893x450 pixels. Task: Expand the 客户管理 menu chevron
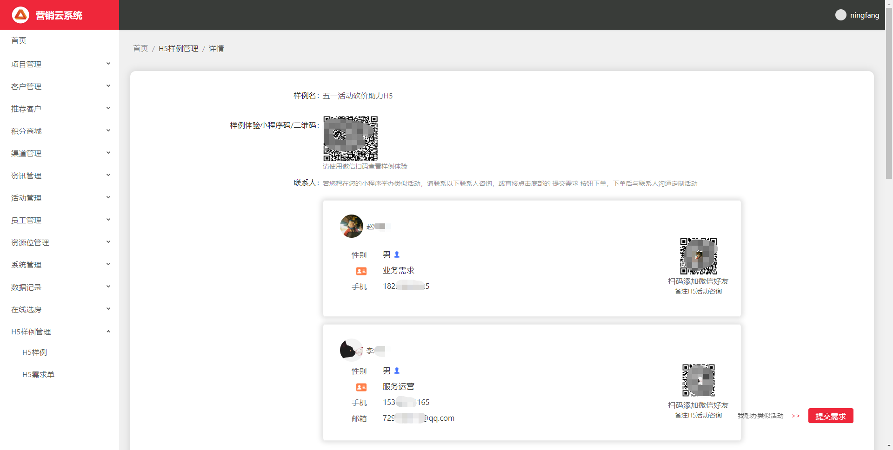pyautogui.click(x=108, y=86)
